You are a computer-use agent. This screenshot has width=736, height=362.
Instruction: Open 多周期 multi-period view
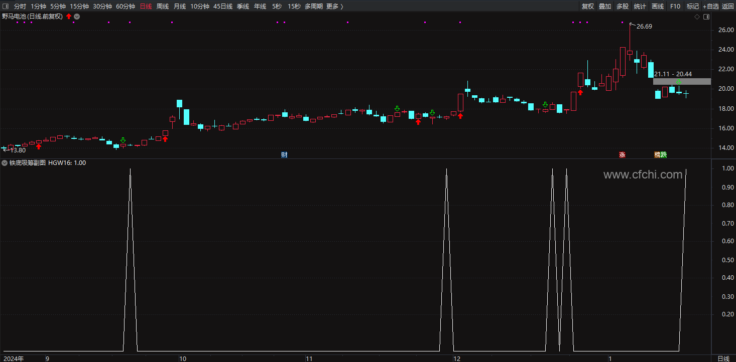coord(313,7)
